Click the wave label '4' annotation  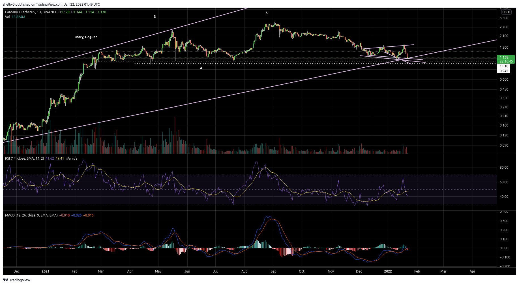coord(201,68)
